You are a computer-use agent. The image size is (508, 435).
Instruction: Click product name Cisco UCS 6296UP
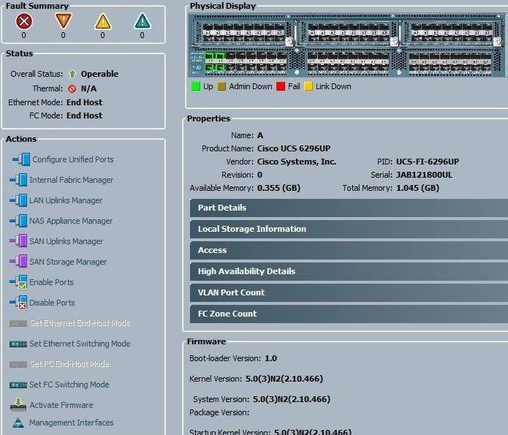tap(294, 148)
